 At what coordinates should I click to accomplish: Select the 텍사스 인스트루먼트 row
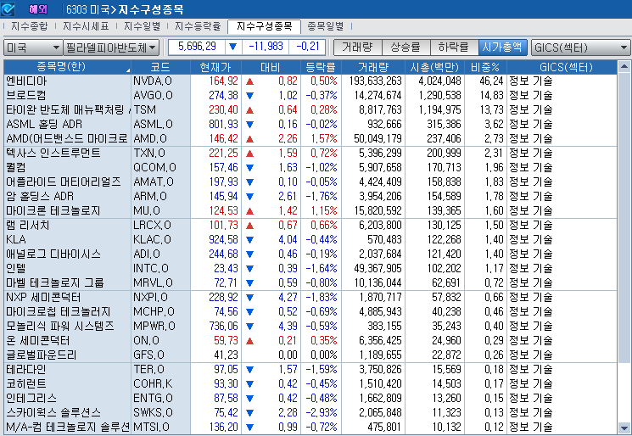310,154
